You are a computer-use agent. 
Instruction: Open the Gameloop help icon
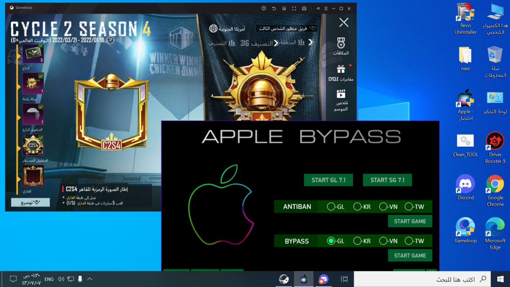point(264,8)
